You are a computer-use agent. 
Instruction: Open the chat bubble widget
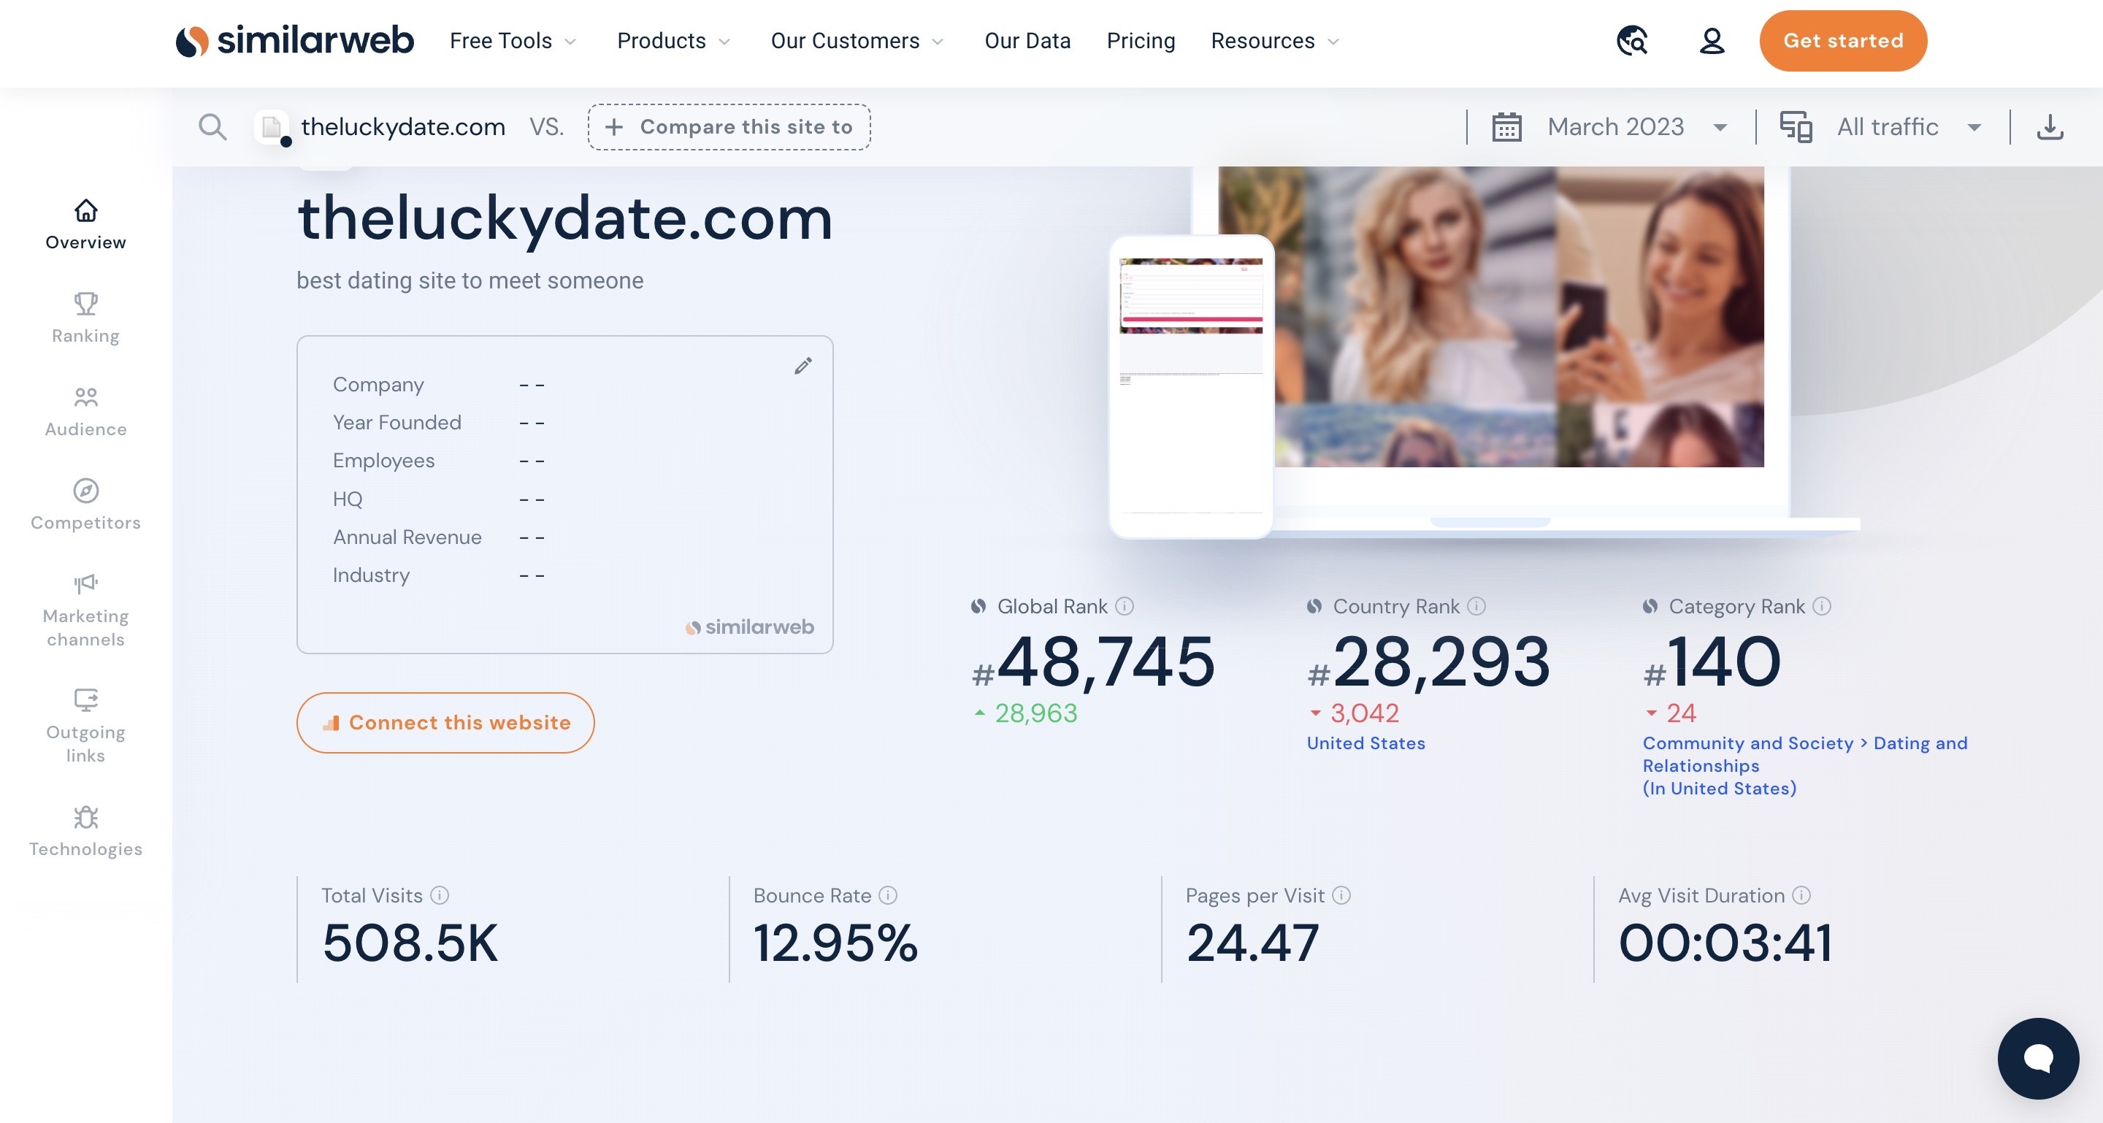point(2038,1058)
